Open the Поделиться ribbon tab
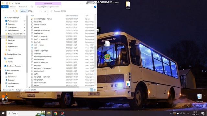The image size is (207, 116). [x=23, y=7]
